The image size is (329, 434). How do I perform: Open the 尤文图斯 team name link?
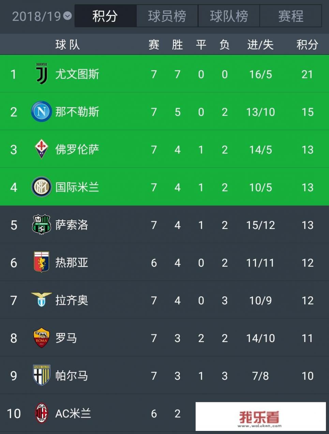tap(77, 74)
